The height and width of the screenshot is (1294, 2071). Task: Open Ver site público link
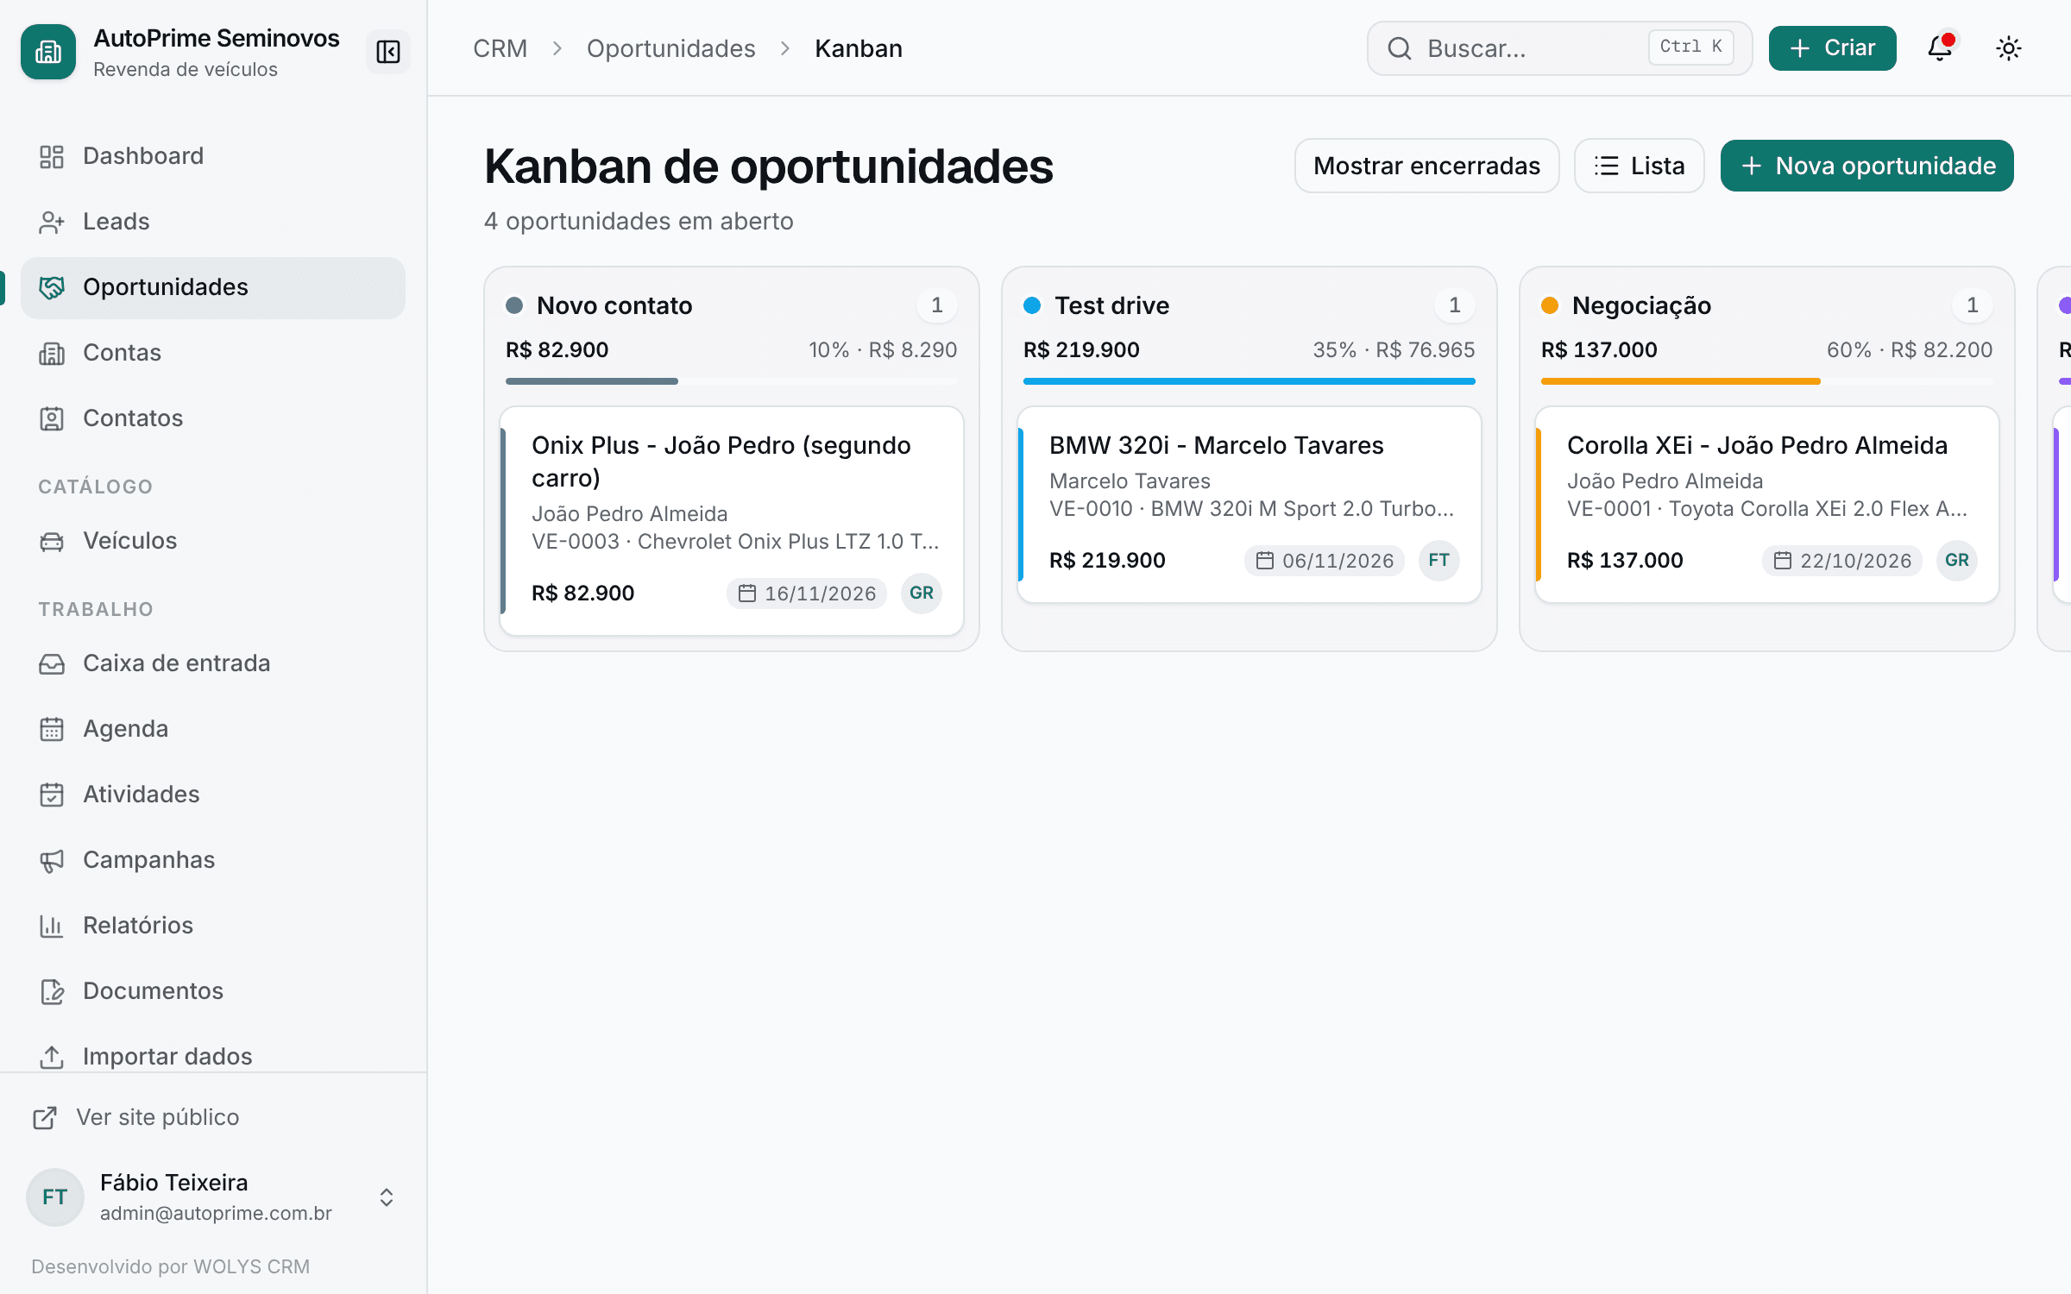[136, 1117]
